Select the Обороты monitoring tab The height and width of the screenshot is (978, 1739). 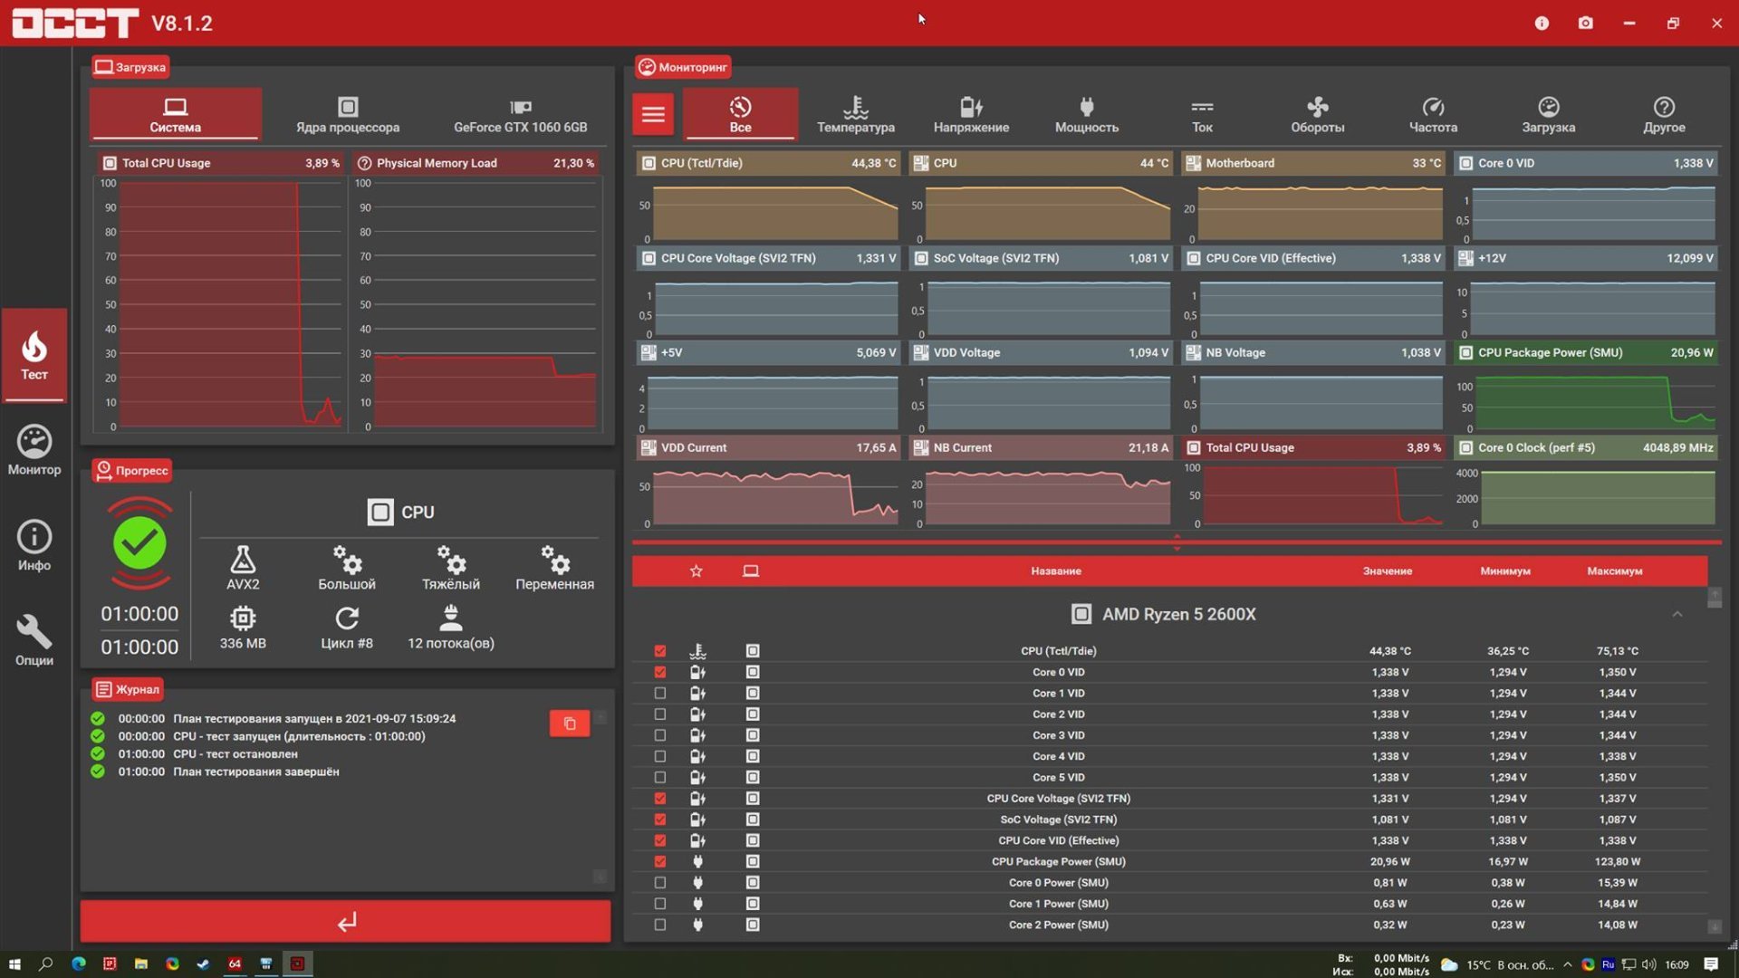tap(1318, 114)
